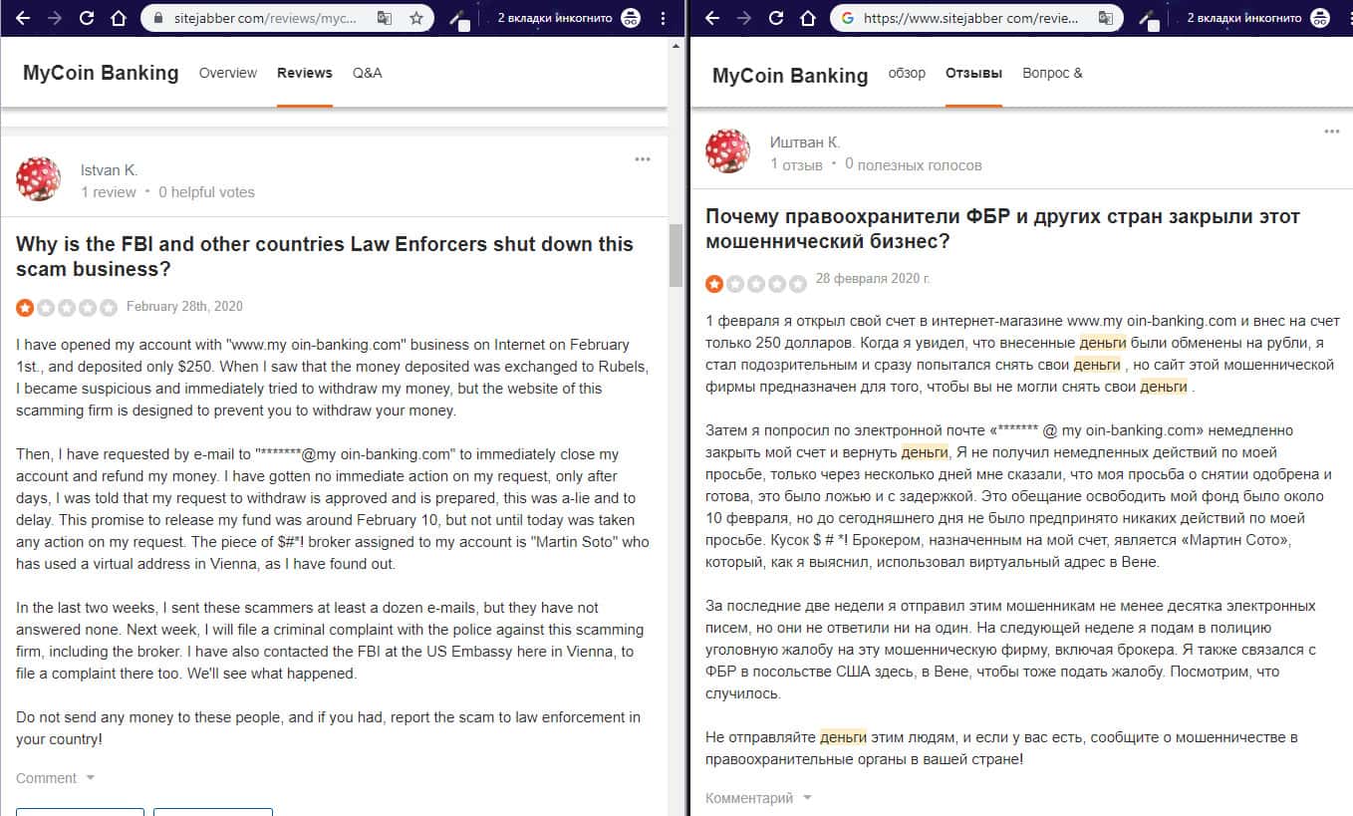Click the incognito hat-and-glasses icon in the left window

630,18
